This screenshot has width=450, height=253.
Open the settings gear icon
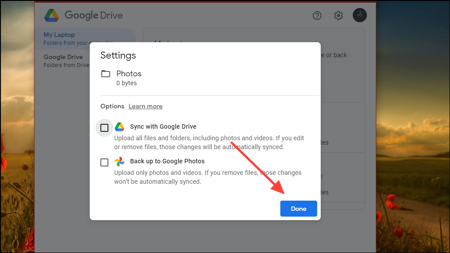point(338,16)
